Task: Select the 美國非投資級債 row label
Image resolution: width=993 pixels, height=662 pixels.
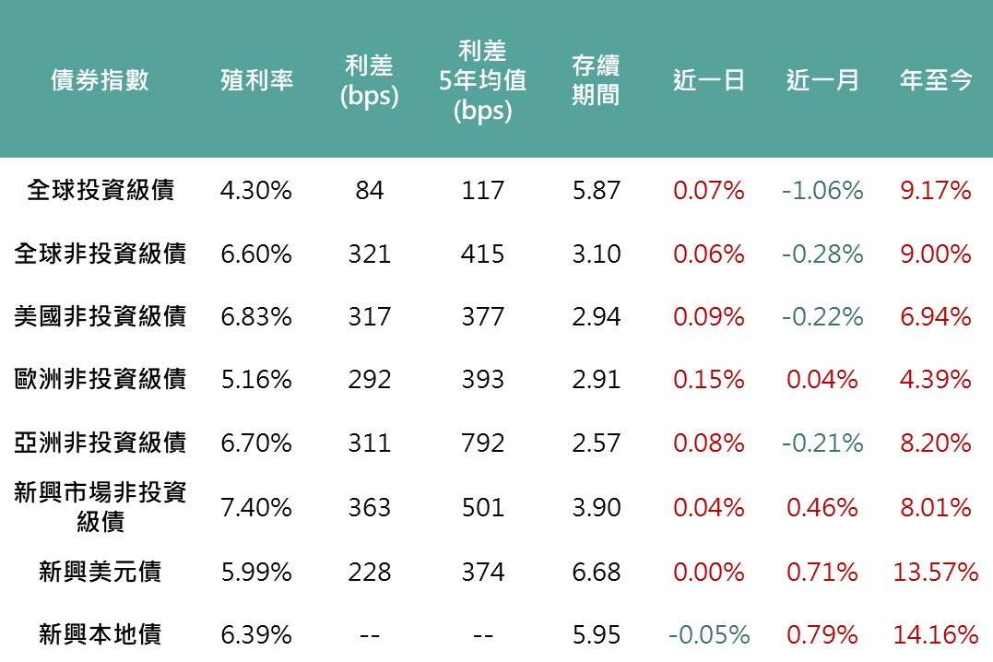Action: (x=100, y=316)
